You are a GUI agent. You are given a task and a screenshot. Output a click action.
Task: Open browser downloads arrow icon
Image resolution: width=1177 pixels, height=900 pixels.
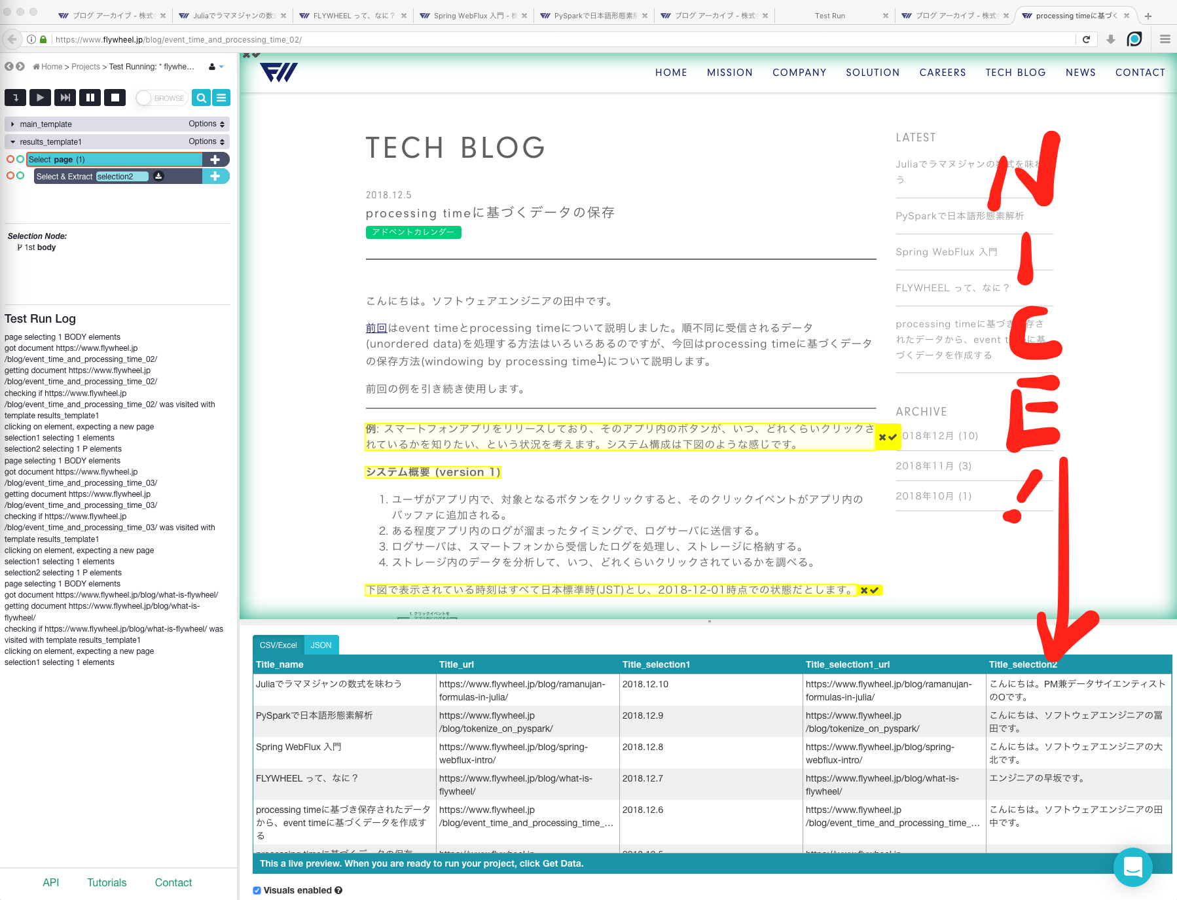coord(1111,39)
